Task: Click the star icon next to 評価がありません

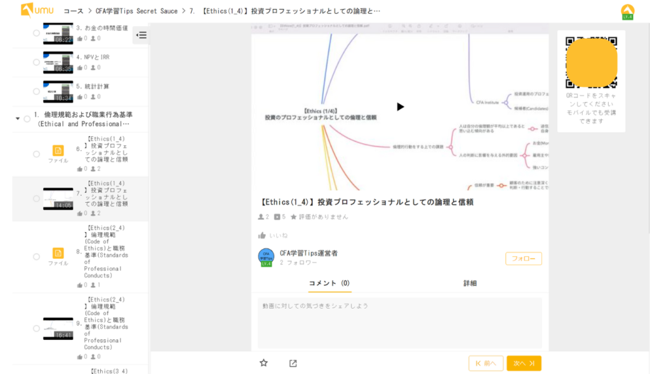Action: 293,217
